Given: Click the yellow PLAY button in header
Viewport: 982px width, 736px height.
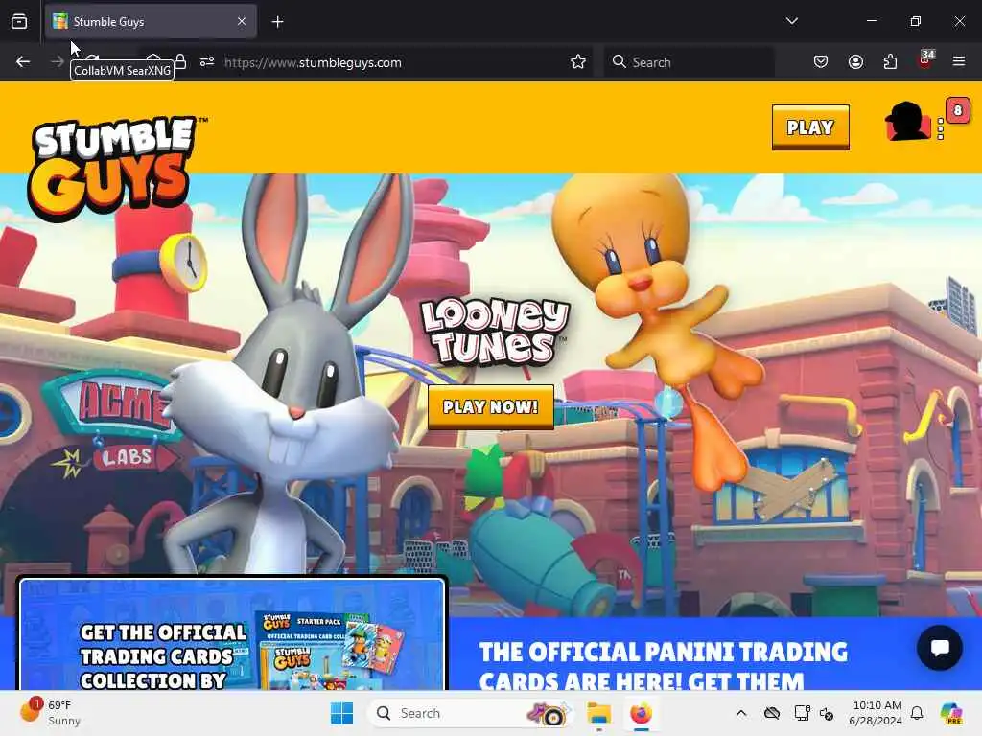Looking at the screenshot, I should pos(810,127).
